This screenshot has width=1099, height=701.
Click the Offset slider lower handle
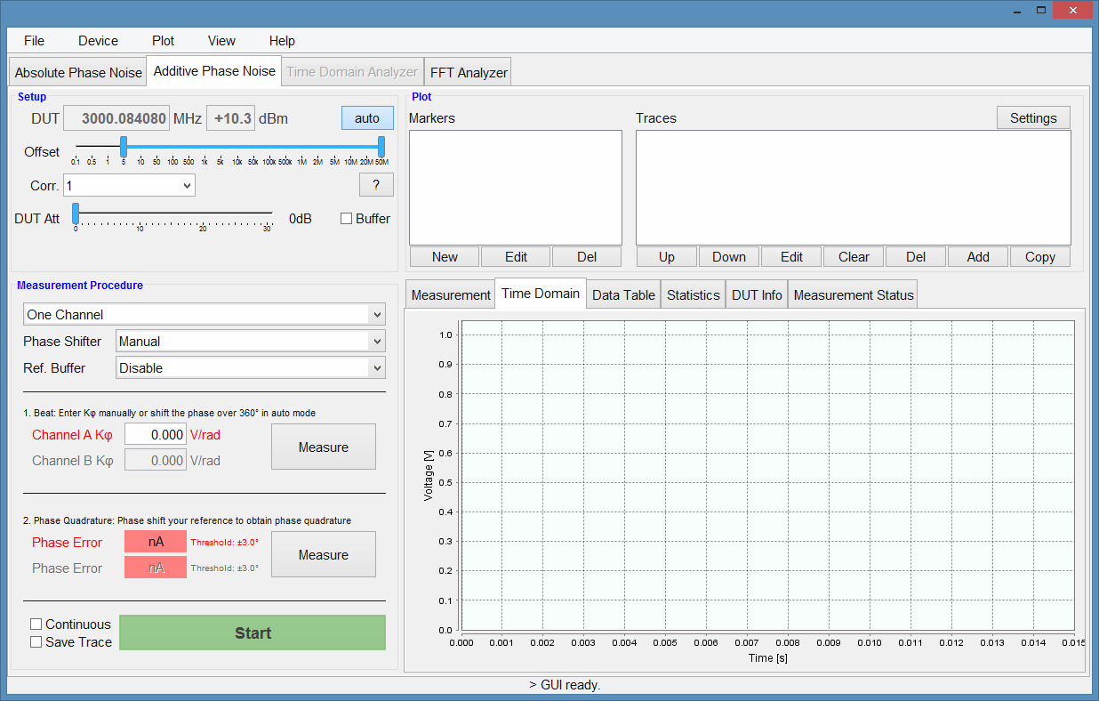click(x=124, y=147)
